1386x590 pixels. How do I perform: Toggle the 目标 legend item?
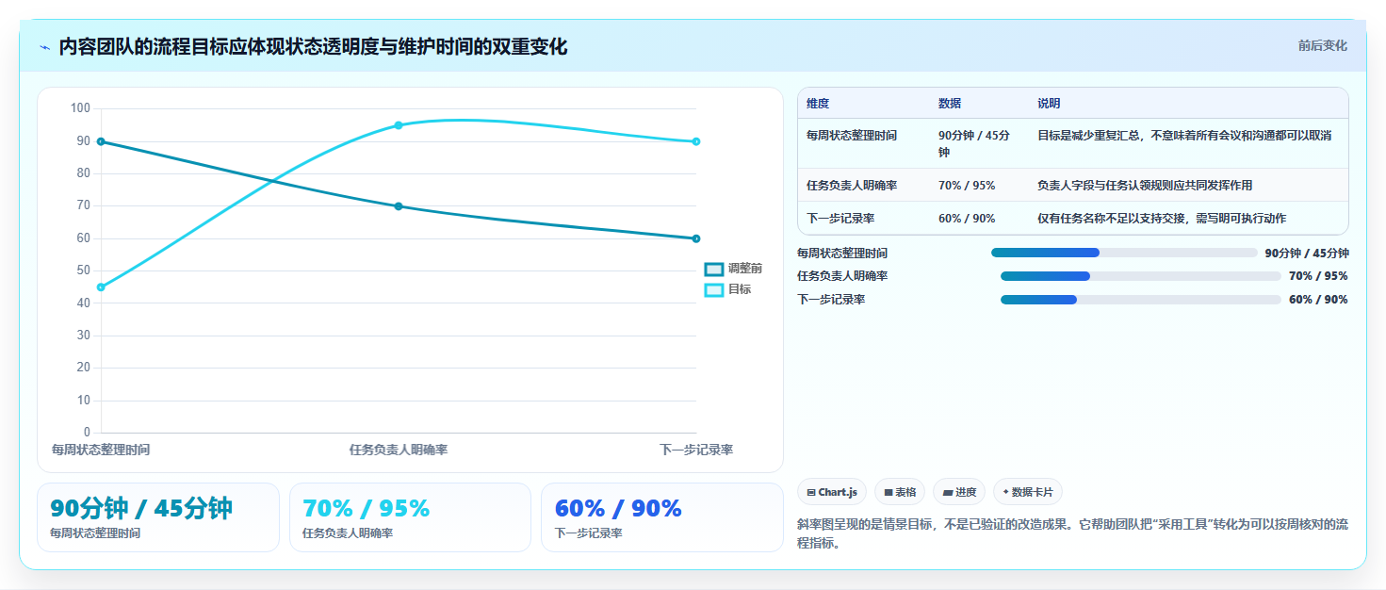728,289
